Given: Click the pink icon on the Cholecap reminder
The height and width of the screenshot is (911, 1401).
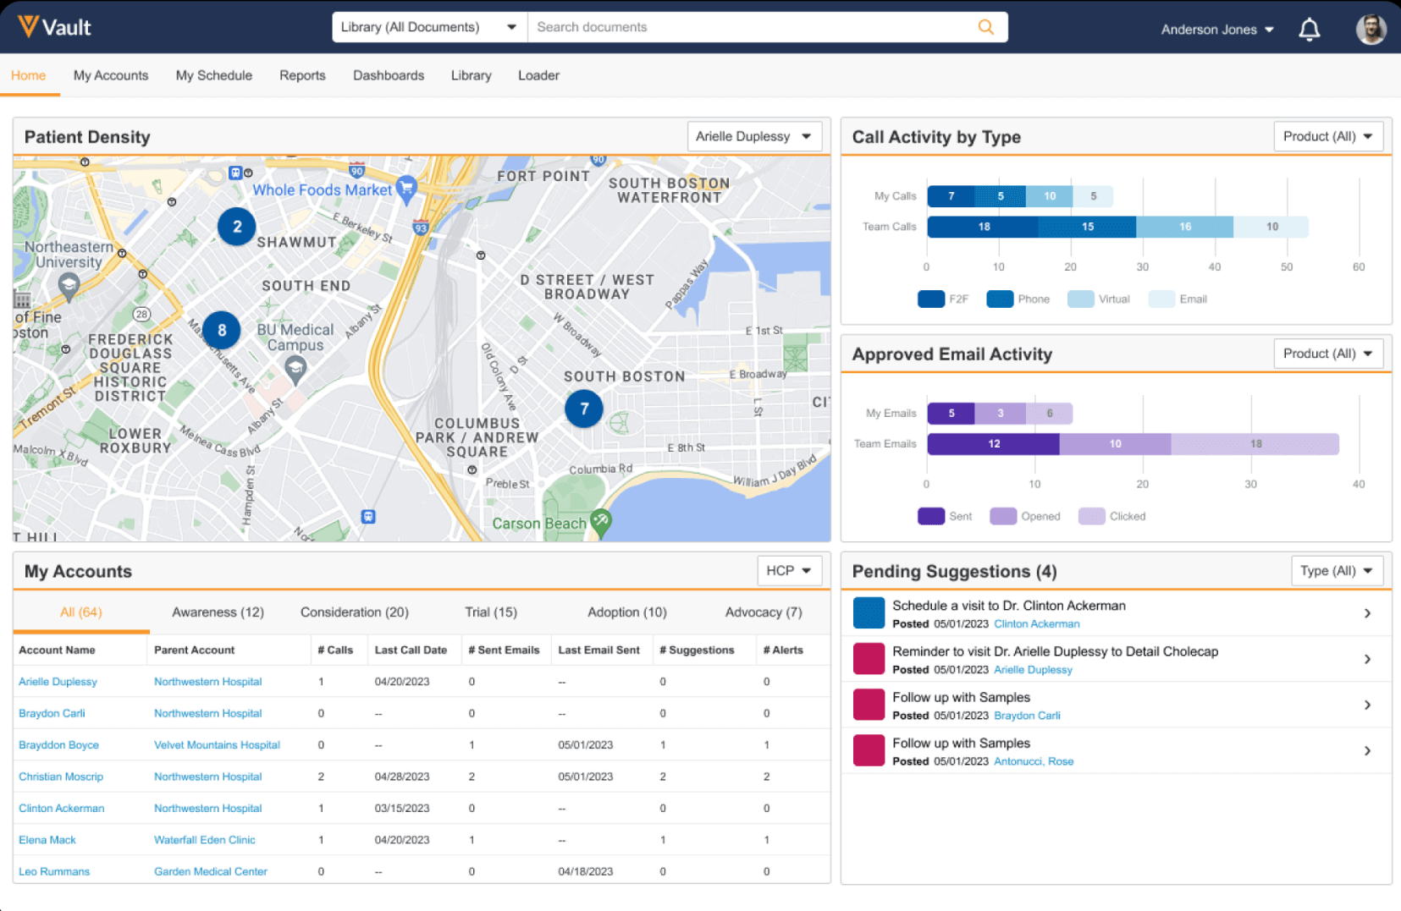Looking at the screenshot, I should click(x=869, y=658).
